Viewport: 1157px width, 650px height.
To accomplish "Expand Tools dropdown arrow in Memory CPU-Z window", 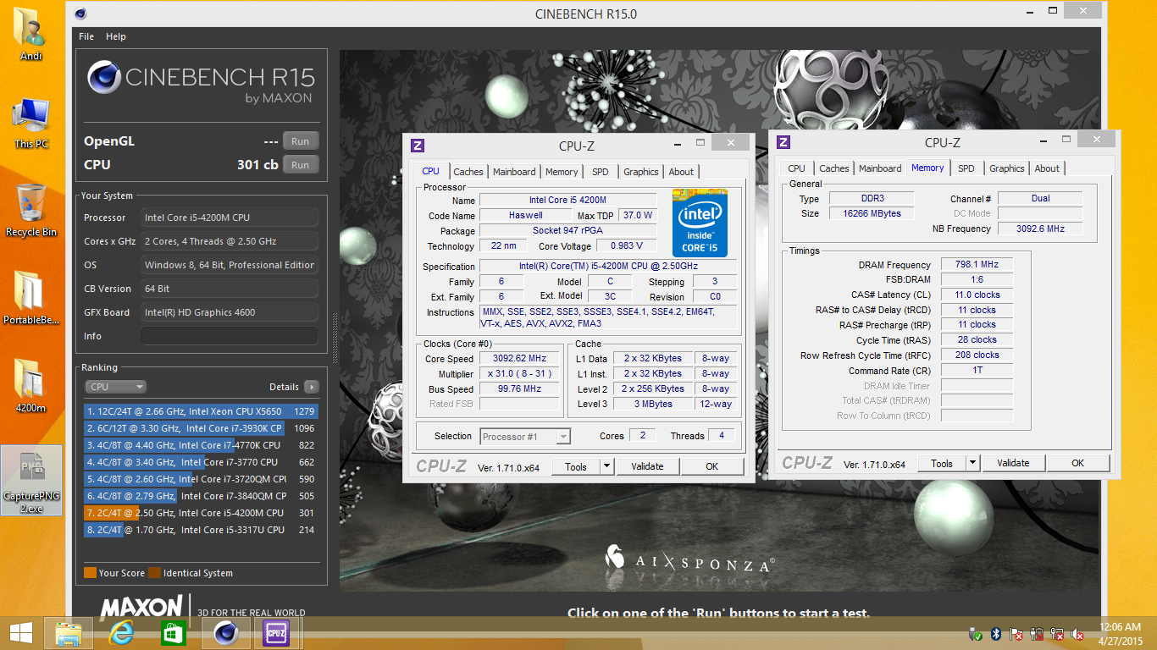I will [x=972, y=463].
